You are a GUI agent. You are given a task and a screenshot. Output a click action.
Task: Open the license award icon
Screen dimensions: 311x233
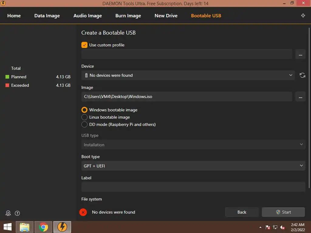(x=8, y=213)
